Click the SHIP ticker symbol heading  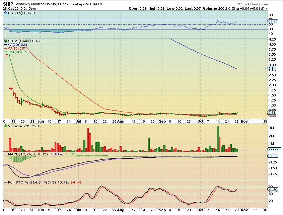pos(8,4)
